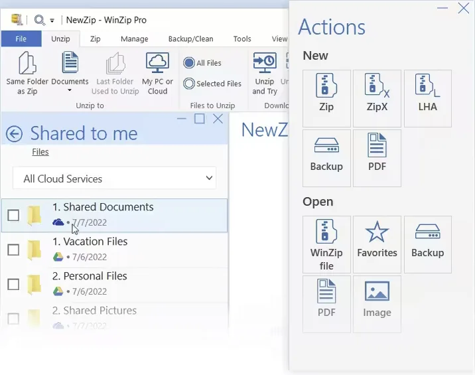Open the Backup/Clean tab
The image size is (475, 375).
tap(190, 39)
